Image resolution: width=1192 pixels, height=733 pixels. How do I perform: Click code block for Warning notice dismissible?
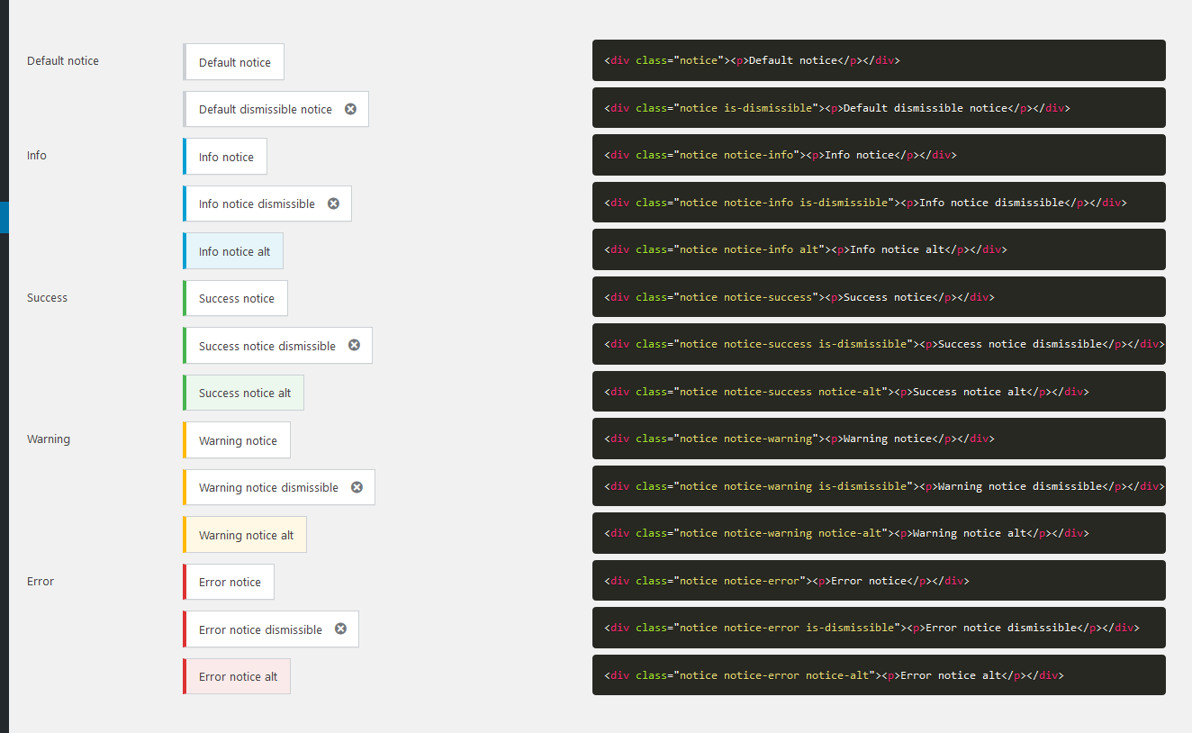pyautogui.click(x=879, y=486)
